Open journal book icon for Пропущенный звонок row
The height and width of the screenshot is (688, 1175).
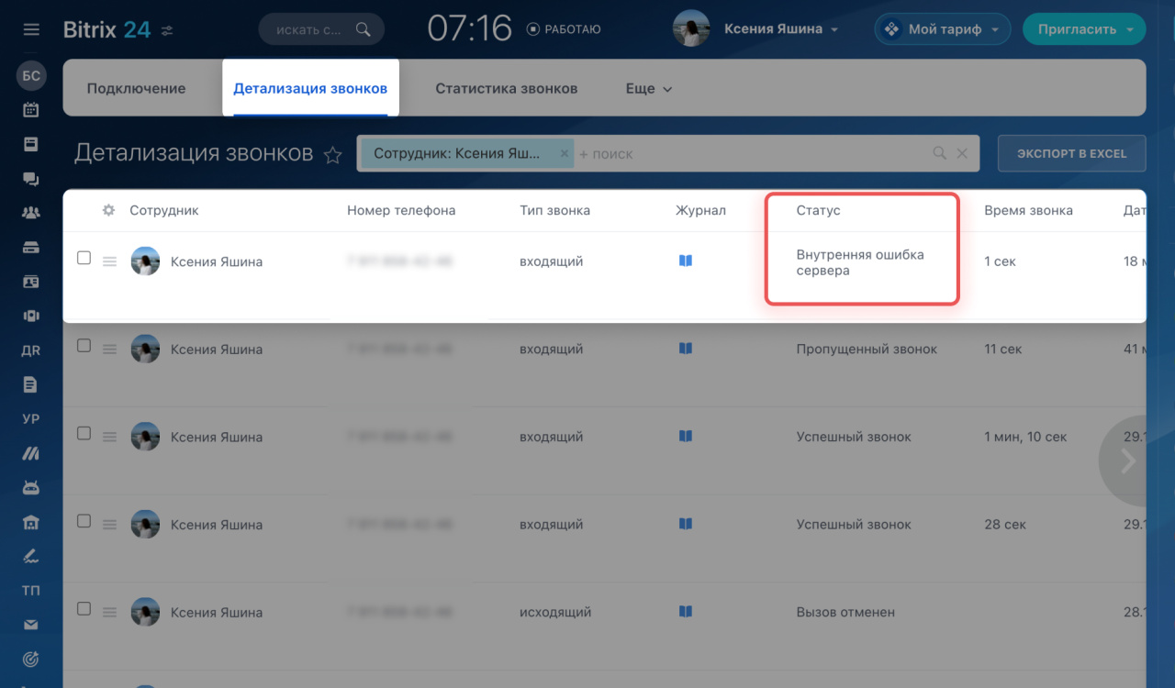tap(685, 349)
